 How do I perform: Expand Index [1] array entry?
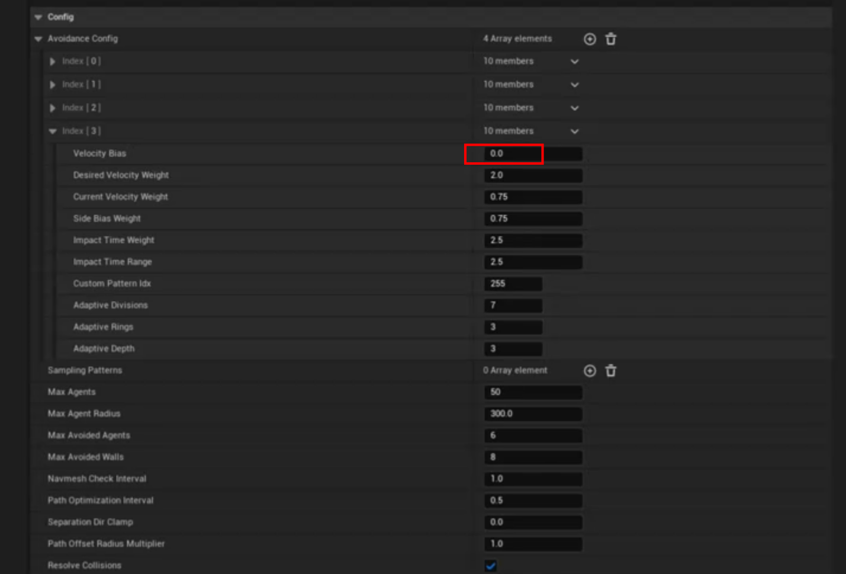(x=53, y=85)
